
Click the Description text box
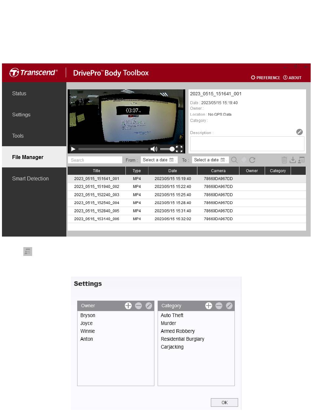pyautogui.click(x=247, y=144)
